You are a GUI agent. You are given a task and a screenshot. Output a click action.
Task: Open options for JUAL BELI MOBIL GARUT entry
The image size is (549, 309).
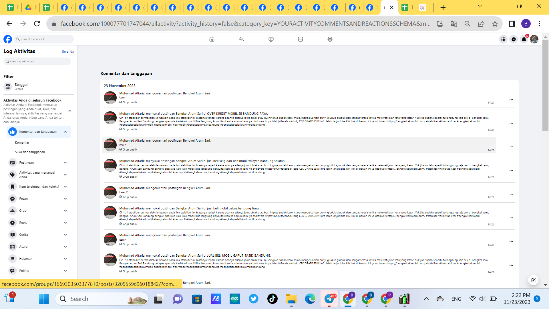point(511,266)
